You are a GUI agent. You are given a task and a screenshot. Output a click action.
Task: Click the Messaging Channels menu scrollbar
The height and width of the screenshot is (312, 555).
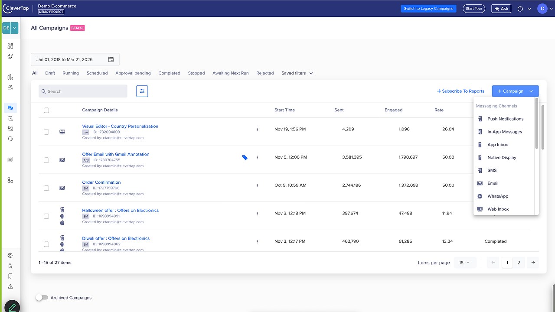537,124
